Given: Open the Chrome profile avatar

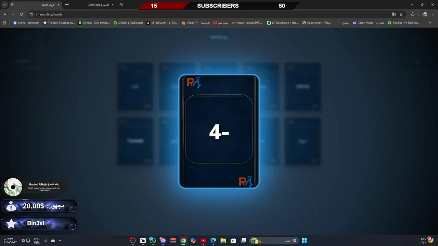Looking at the screenshot, I should click(x=425, y=14).
